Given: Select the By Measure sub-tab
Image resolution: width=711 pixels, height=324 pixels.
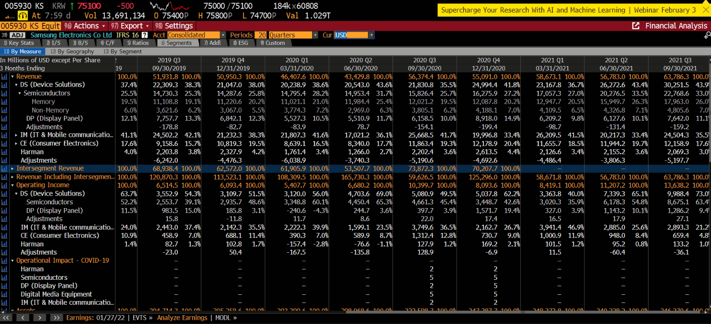Looking at the screenshot, I should [x=23, y=52].
